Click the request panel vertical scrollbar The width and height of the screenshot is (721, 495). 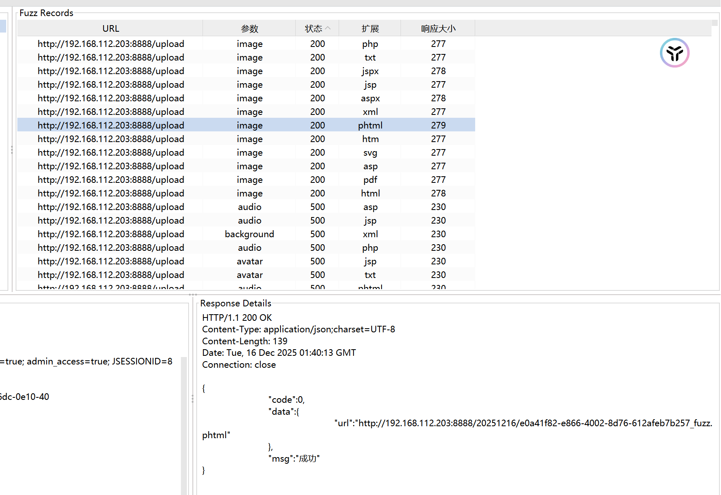(x=184, y=424)
